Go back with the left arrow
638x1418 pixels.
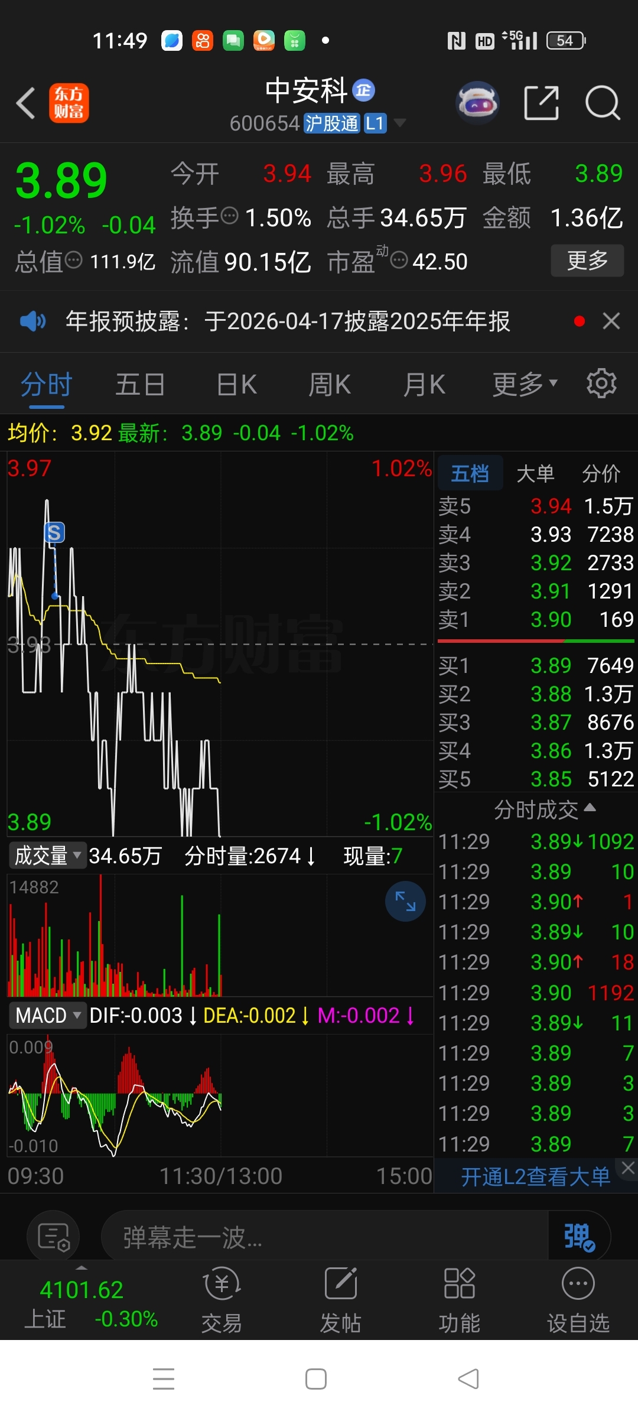tap(25, 103)
